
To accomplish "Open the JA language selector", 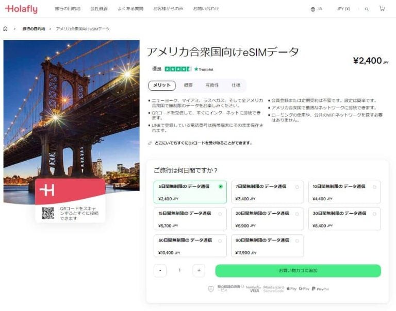I will [x=317, y=9].
